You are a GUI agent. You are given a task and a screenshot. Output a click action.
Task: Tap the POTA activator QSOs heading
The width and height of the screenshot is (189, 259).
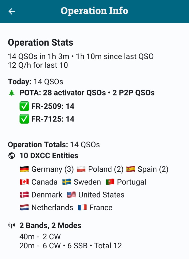87,93
